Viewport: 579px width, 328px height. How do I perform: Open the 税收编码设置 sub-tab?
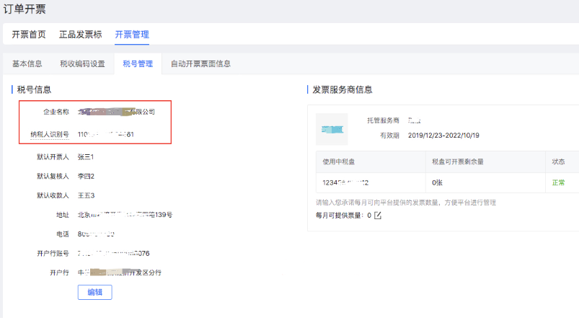click(82, 63)
